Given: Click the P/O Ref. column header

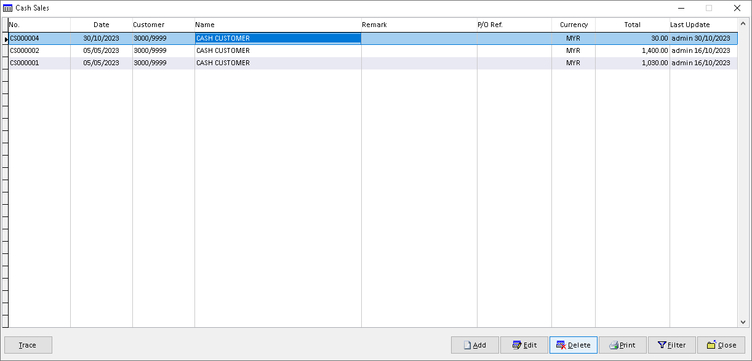Looking at the screenshot, I should coord(514,25).
